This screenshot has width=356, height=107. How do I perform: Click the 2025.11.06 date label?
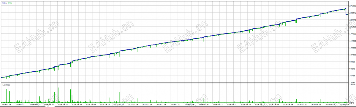pyautogui.click(x=133, y=105)
